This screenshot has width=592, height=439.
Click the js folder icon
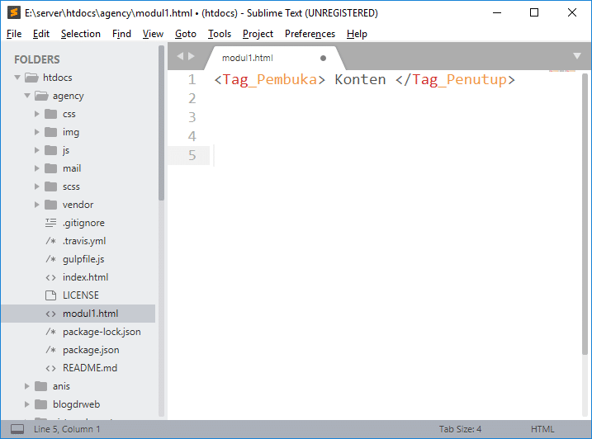50,150
